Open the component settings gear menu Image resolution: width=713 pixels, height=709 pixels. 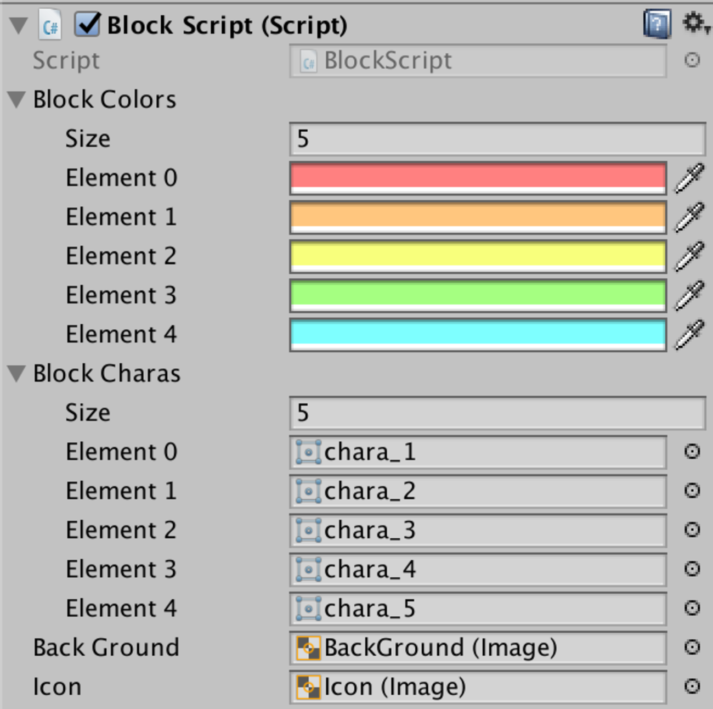[x=694, y=23]
